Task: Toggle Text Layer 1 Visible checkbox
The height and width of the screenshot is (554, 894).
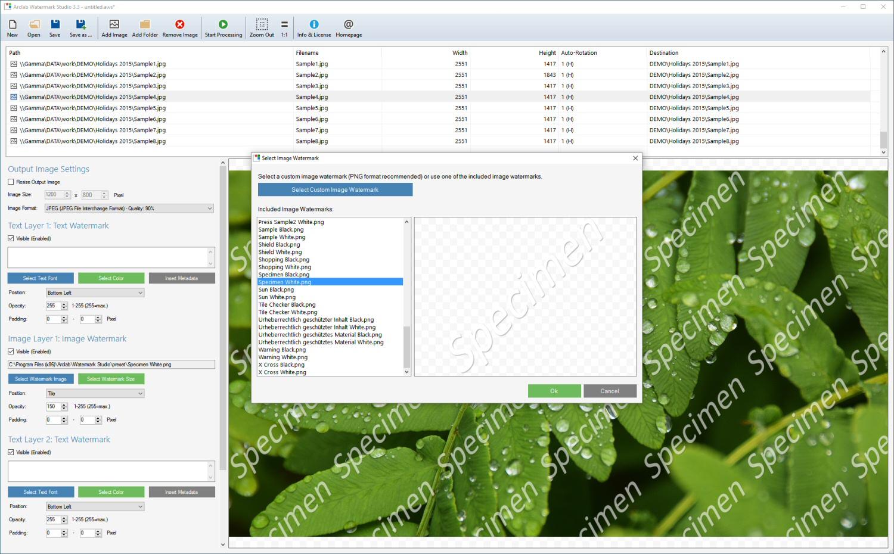Action: [11, 238]
